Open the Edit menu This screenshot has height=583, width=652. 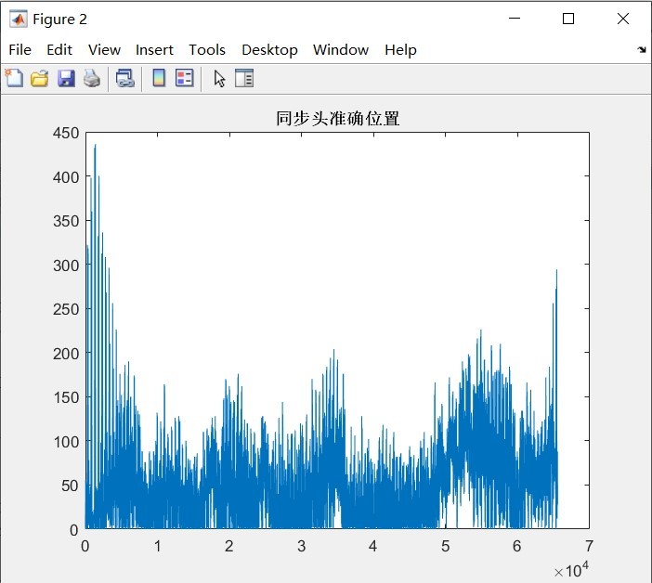pyautogui.click(x=59, y=50)
